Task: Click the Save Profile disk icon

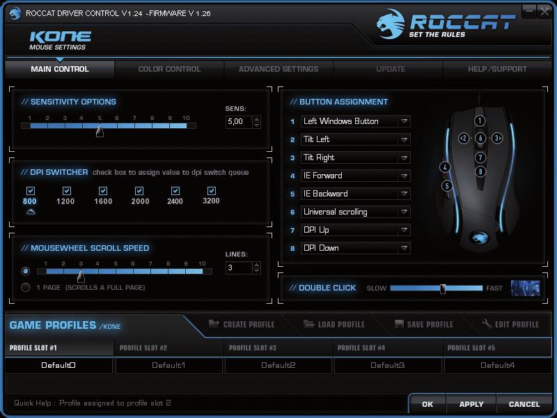Action: point(399,323)
